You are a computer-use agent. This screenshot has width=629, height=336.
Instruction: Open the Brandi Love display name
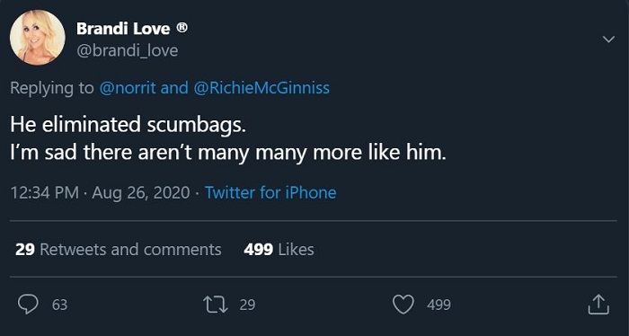123,29
